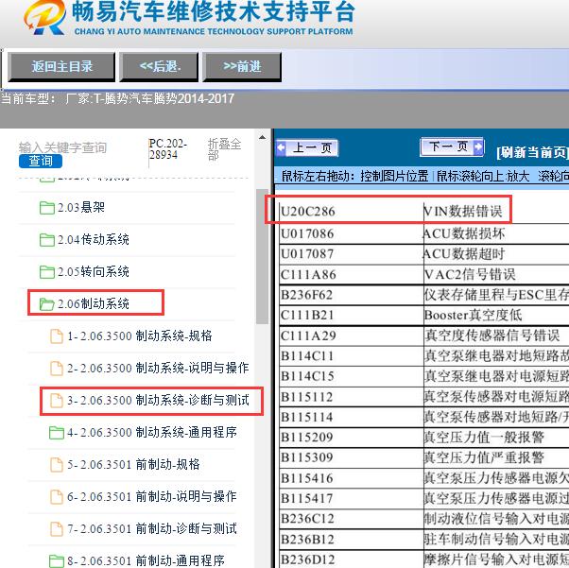Click document icon beside 前制动-诊断与测试
This screenshot has width=569, height=568.
click(x=57, y=528)
